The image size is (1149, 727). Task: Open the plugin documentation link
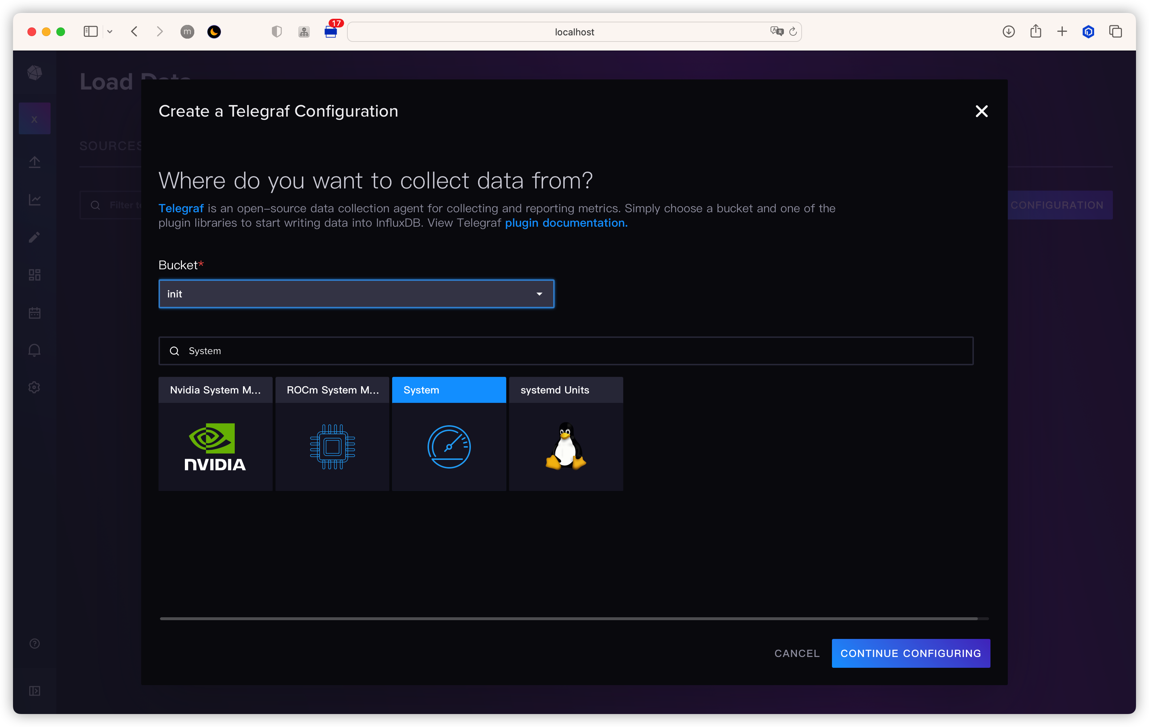[x=565, y=223]
